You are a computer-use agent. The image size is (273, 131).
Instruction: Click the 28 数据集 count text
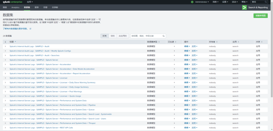coord(7,36)
